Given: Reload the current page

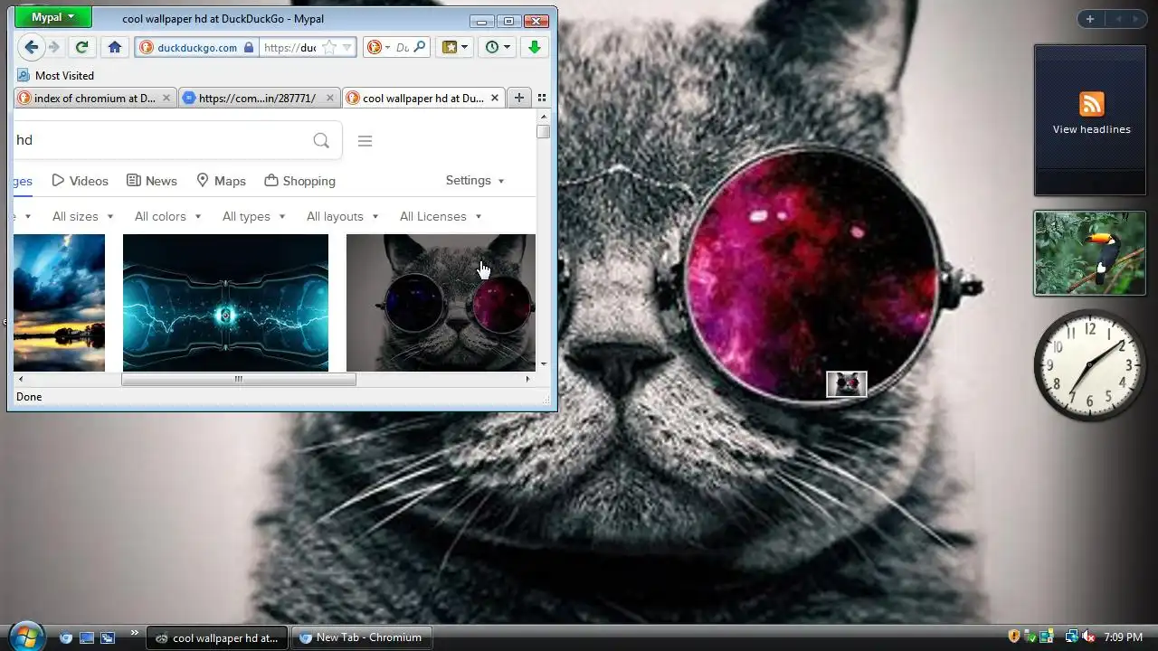Looking at the screenshot, I should point(81,47).
